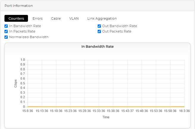Click the Port Information panel header

[19, 6]
